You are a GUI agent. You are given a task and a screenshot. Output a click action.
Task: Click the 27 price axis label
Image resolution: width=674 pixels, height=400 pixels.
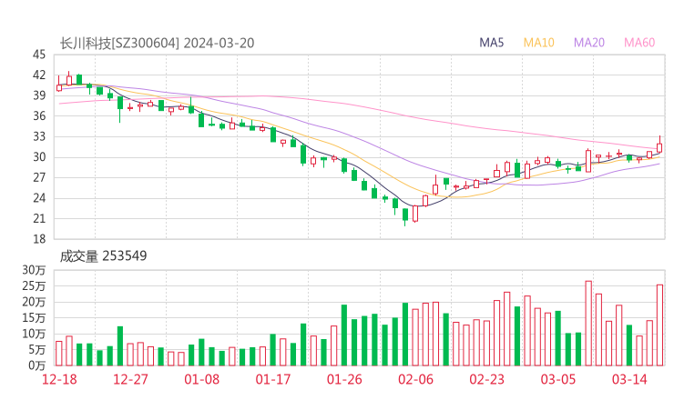point(39,177)
